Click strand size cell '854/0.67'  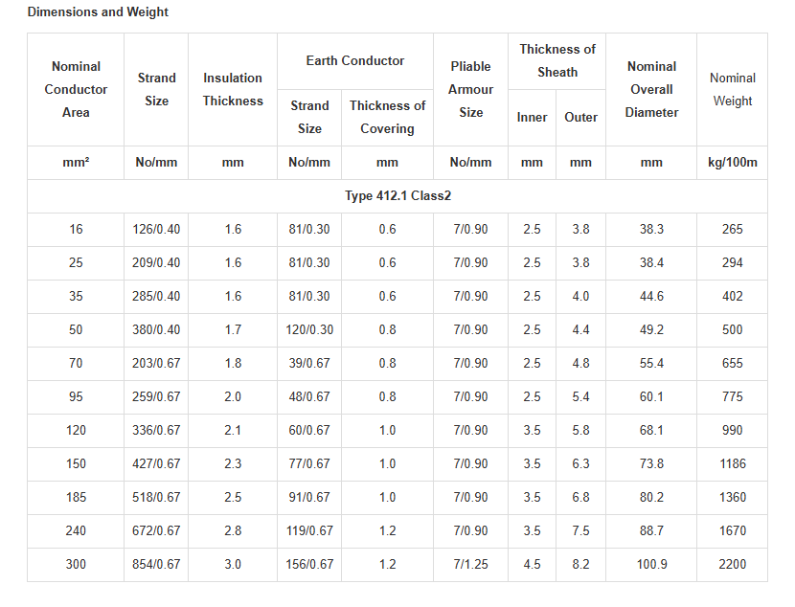156,564
